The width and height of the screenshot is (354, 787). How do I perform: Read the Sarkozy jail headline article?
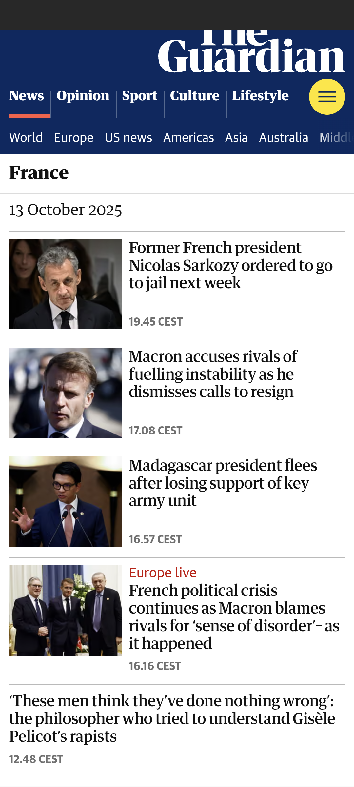click(231, 265)
